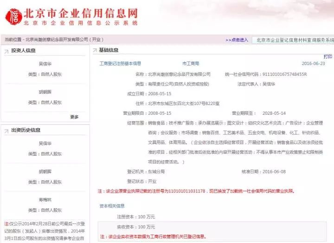
Task: Click the 北京市企业信用信息网 site title
Action: (x=81, y=13)
